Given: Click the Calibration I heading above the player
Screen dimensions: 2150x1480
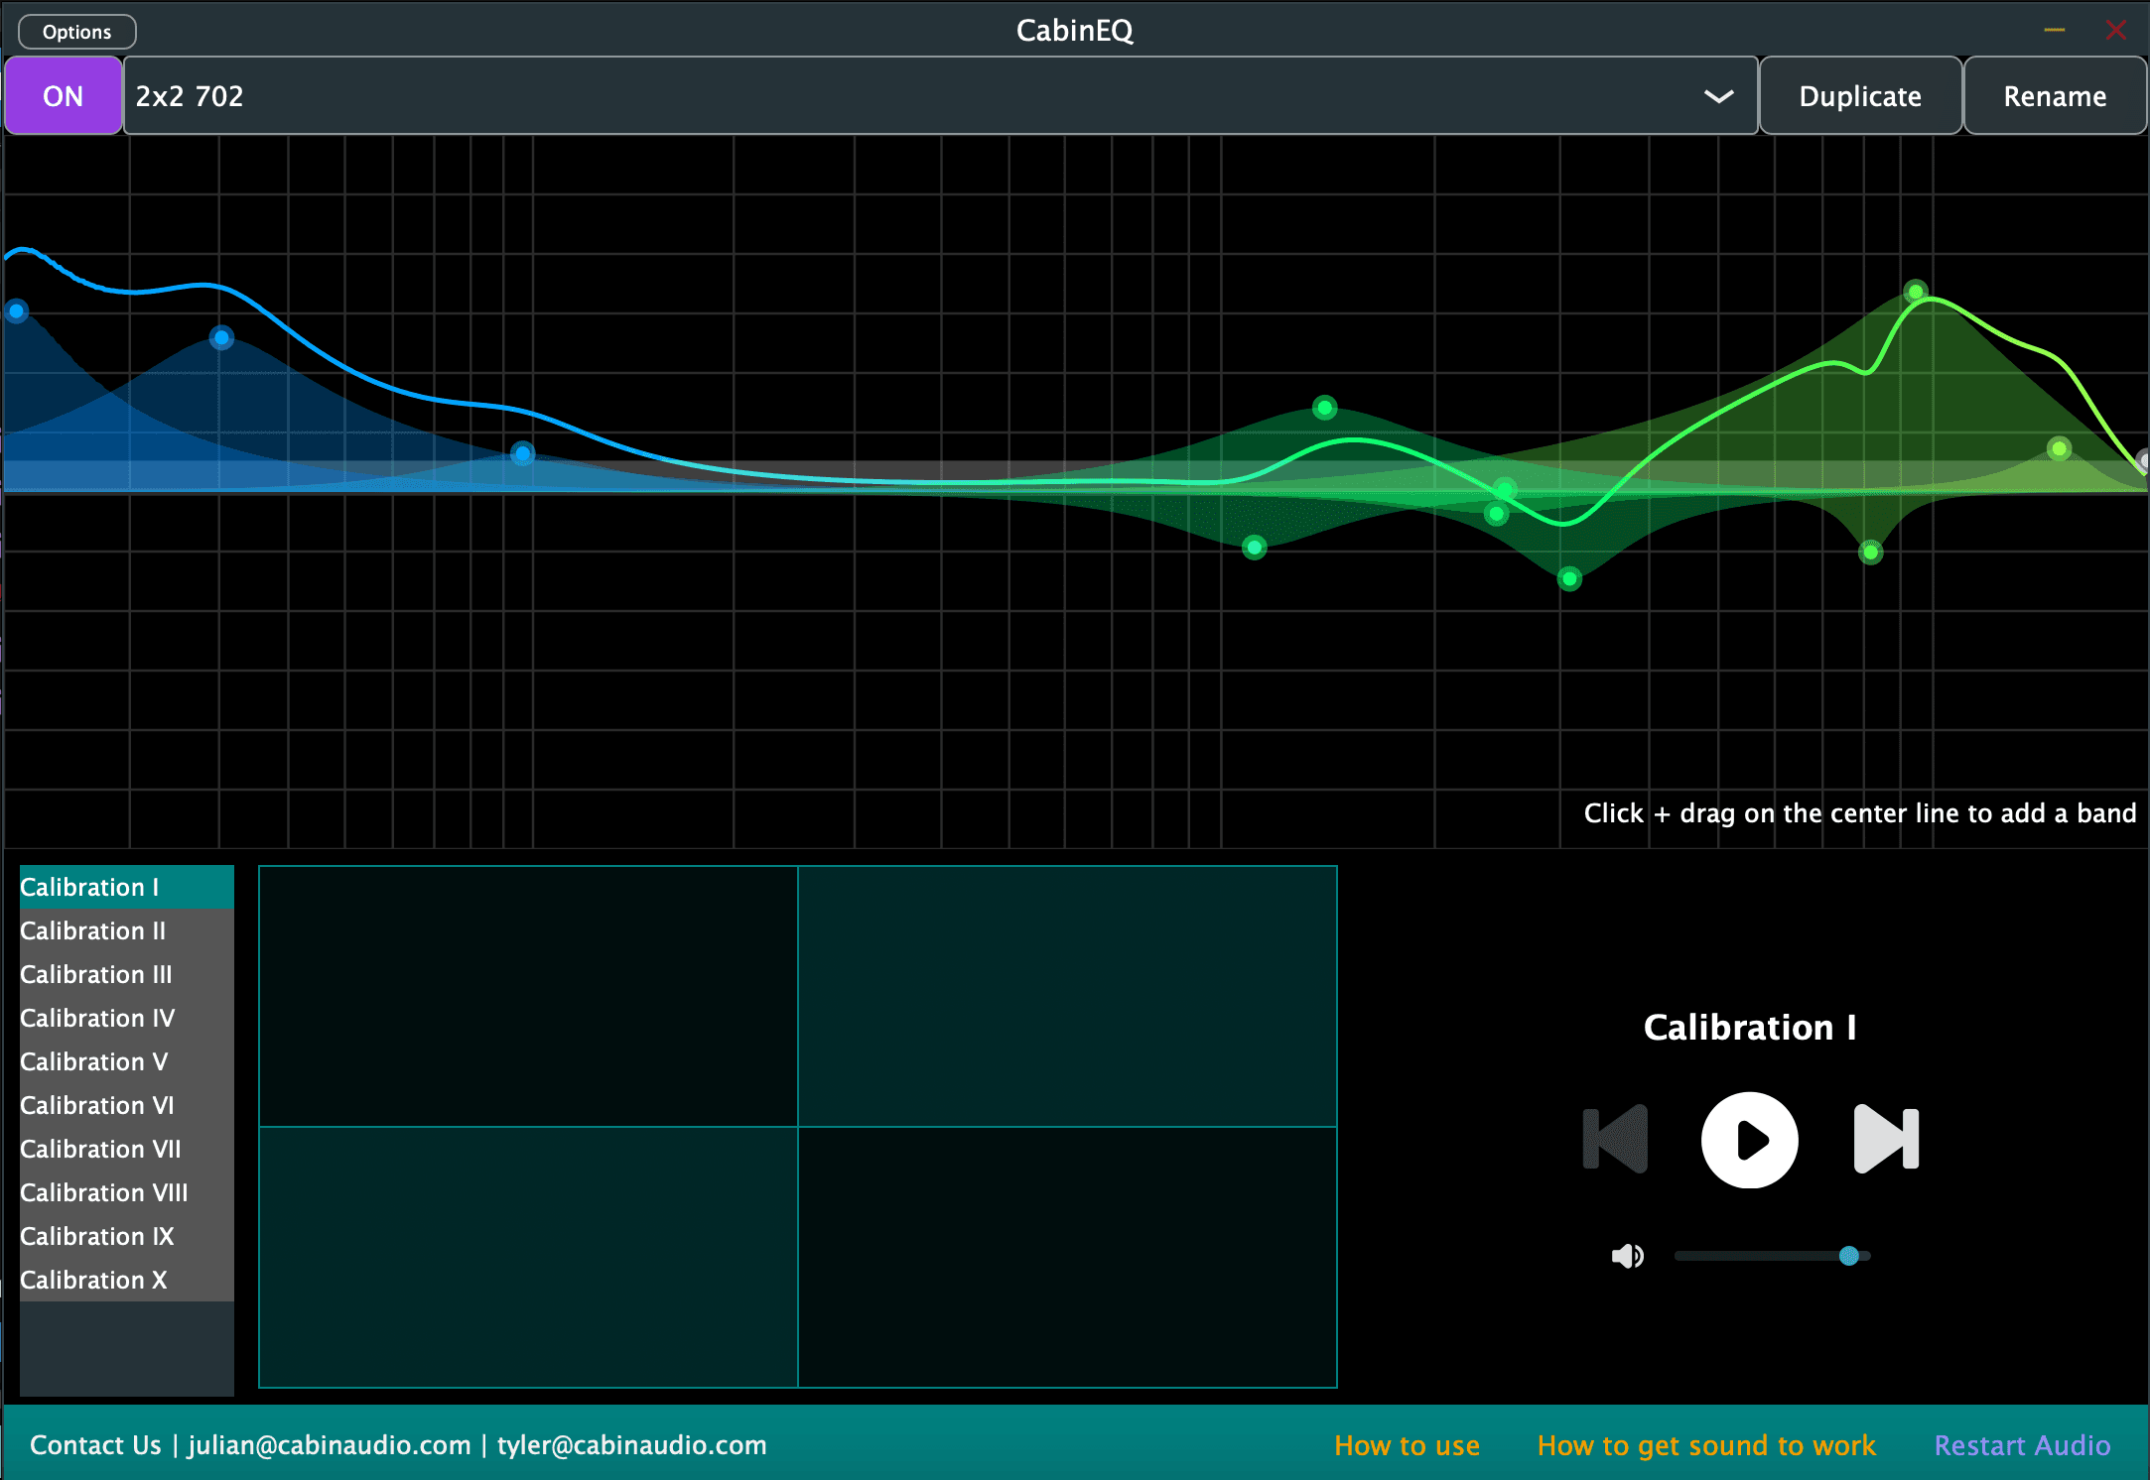Looking at the screenshot, I should [1749, 1028].
